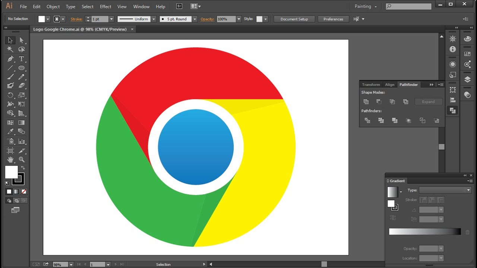
Task: Switch to the Align tab
Action: coord(389,84)
